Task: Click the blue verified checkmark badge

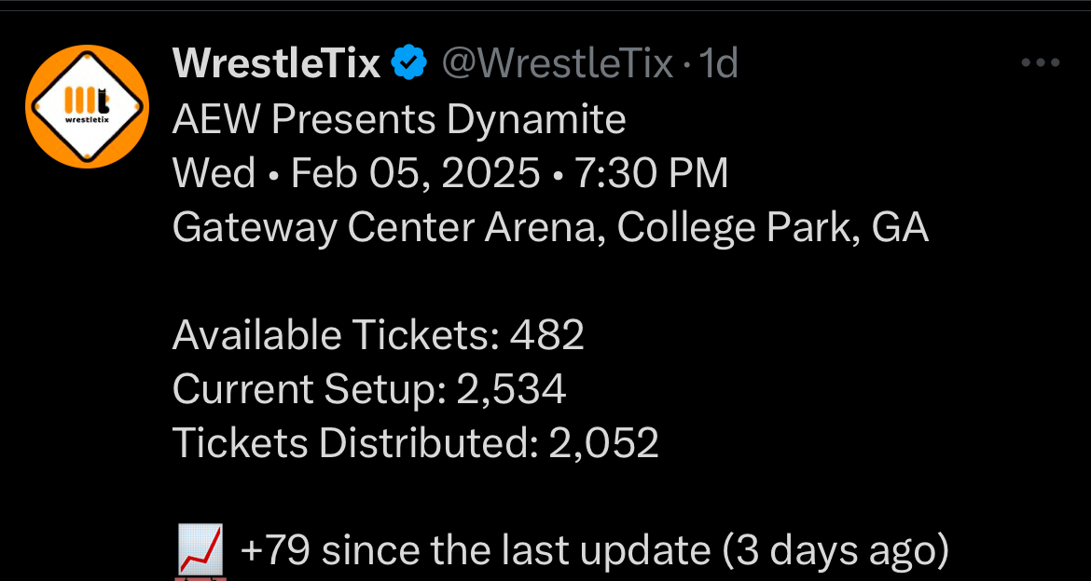Action: [x=408, y=64]
